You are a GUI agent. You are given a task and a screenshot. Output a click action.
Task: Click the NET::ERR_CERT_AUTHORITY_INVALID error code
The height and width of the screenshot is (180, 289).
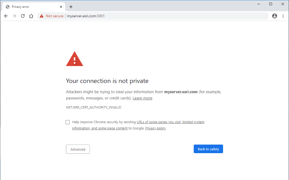point(94,107)
